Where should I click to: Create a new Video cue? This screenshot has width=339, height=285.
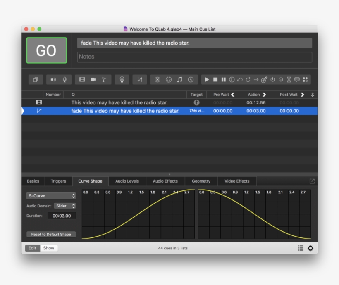click(82, 80)
